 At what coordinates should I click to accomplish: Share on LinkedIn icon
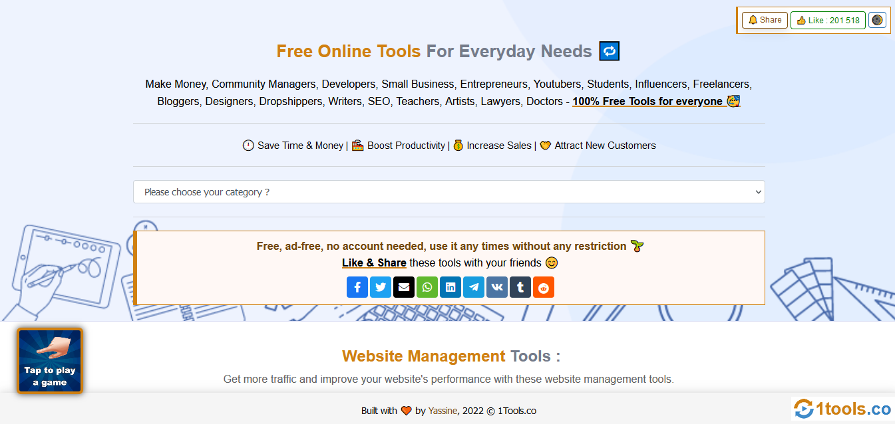pos(450,287)
